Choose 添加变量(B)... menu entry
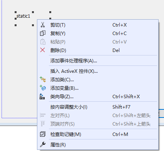 tap(98, 88)
